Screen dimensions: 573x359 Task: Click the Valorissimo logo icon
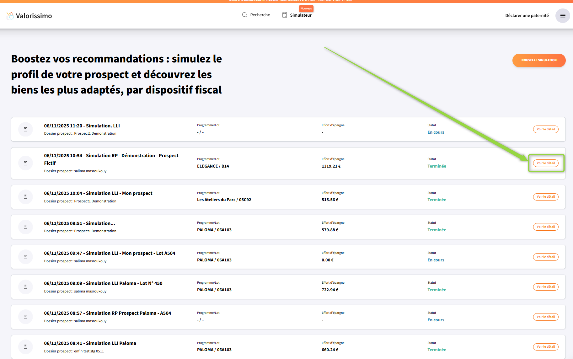(x=10, y=16)
